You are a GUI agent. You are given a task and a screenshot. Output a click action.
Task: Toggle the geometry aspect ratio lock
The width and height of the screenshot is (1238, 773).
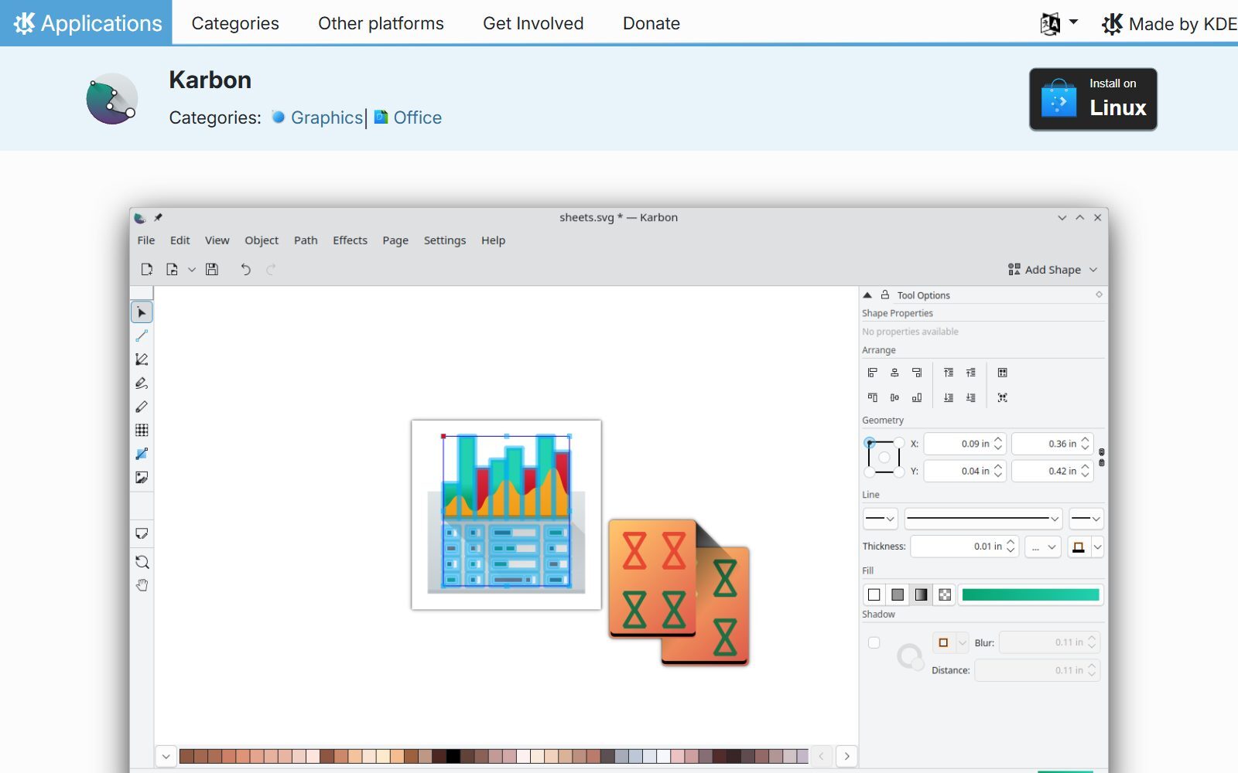click(1102, 457)
